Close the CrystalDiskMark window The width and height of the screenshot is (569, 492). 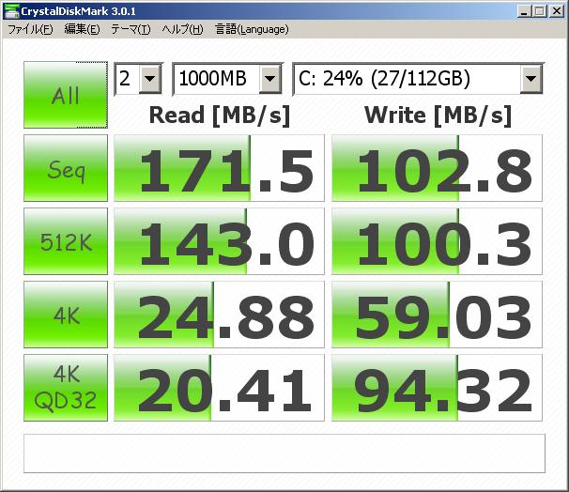557,11
